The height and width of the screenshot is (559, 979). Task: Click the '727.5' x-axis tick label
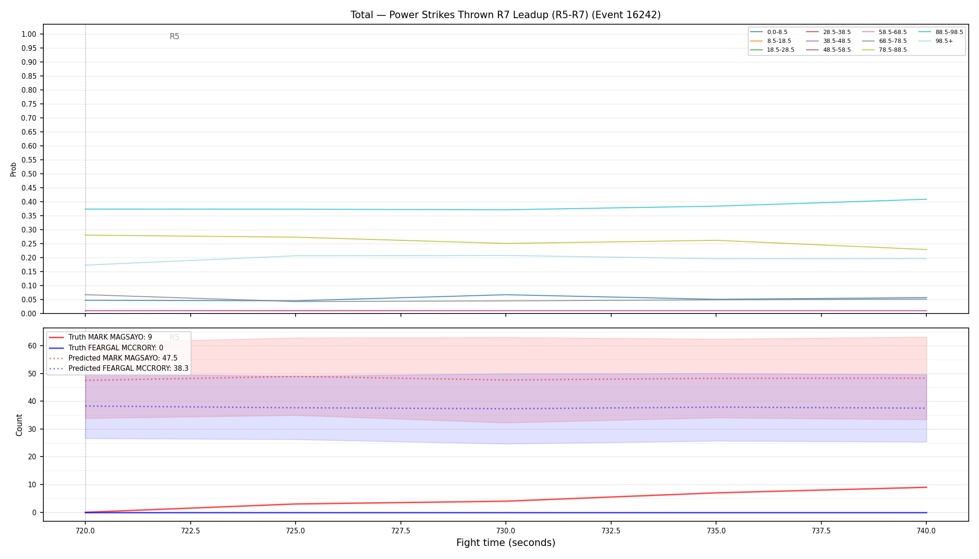pyautogui.click(x=400, y=531)
